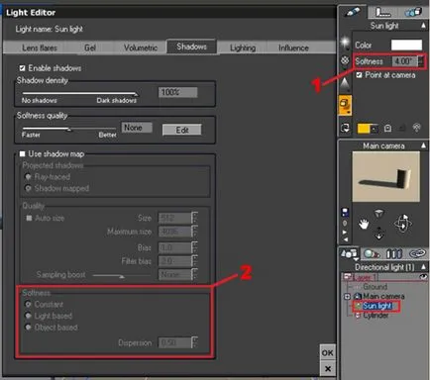Open the Aspect tab with pencil icon
The width and height of the screenshot is (430, 380).
352,13
